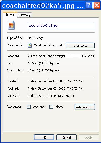
Task: Click the location path 'C:\Documents and Settings\'
Action: (x=46, y=56)
